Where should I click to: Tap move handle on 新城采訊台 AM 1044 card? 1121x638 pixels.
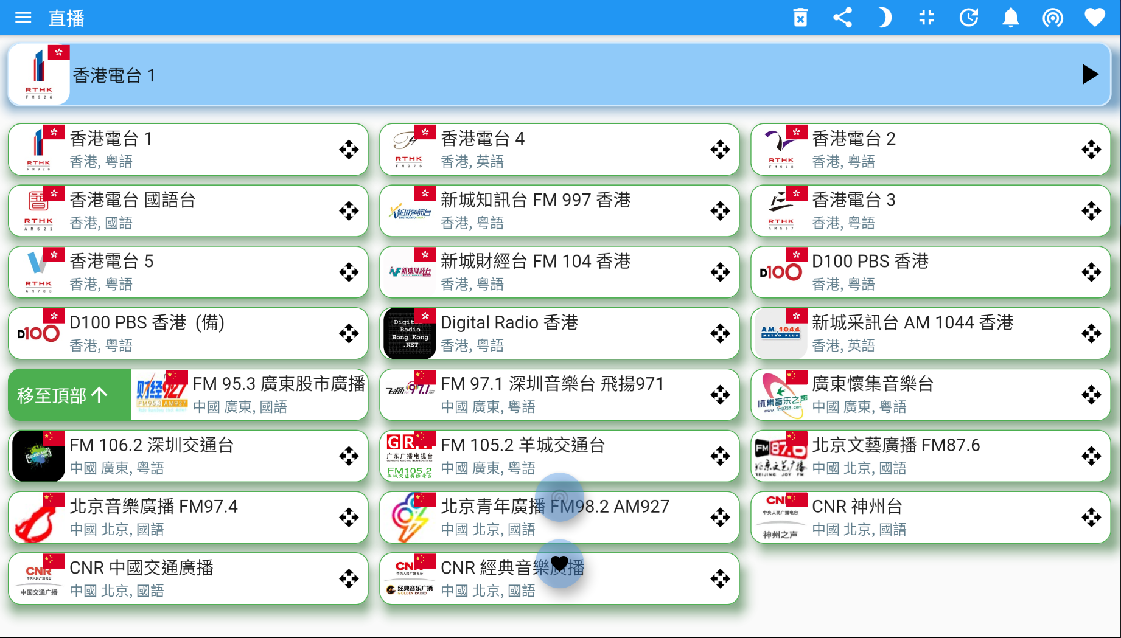1091,333
